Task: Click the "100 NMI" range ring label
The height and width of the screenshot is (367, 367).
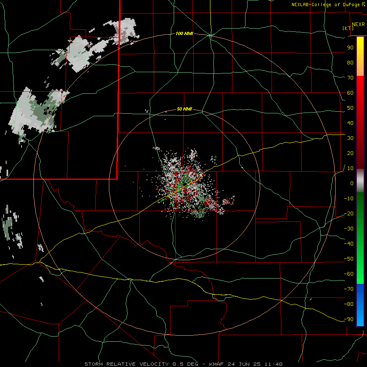Action: coord(184,34)
